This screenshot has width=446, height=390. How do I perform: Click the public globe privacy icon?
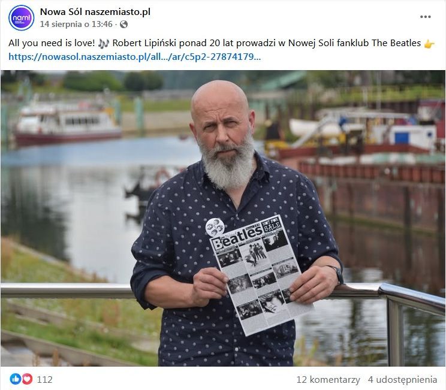pos(123,25)
